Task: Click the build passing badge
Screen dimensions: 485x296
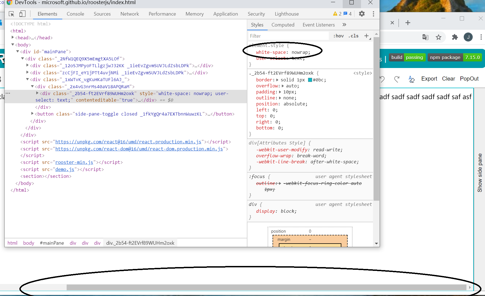Action: (x=407, y=57)
